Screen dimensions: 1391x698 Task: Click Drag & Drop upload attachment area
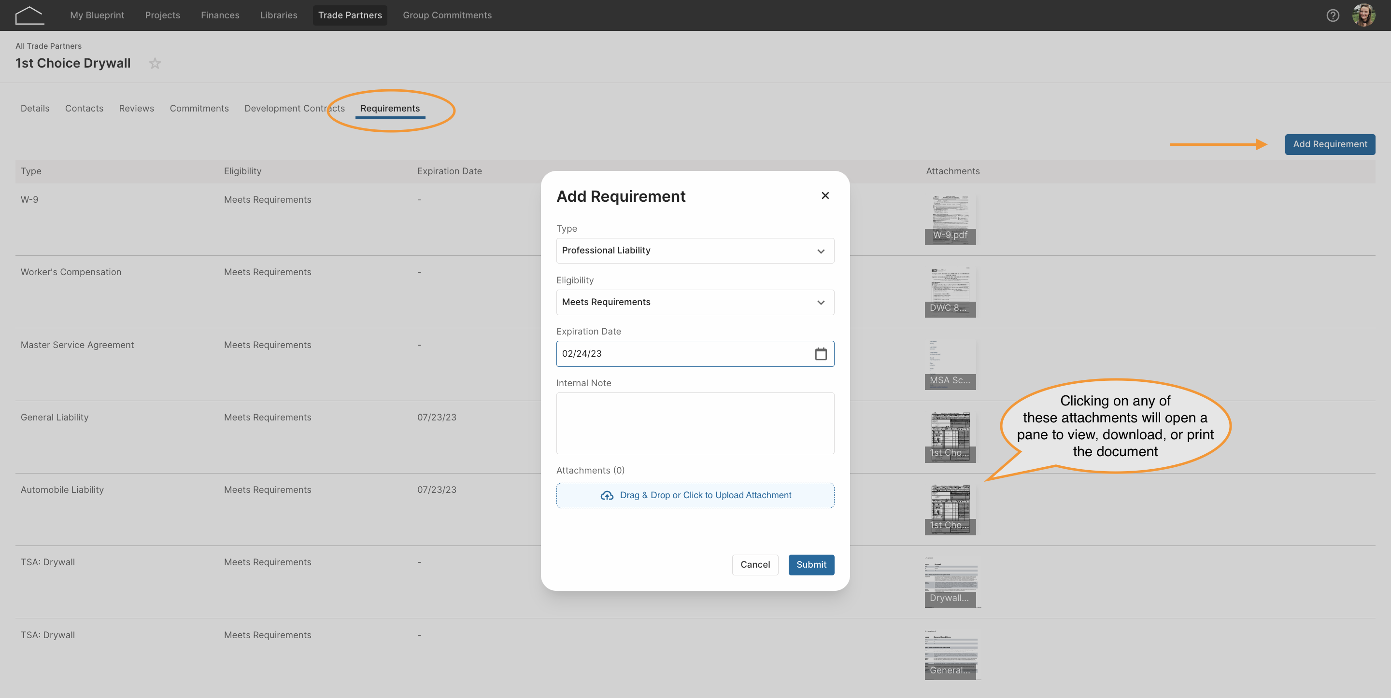coord(695,496)
